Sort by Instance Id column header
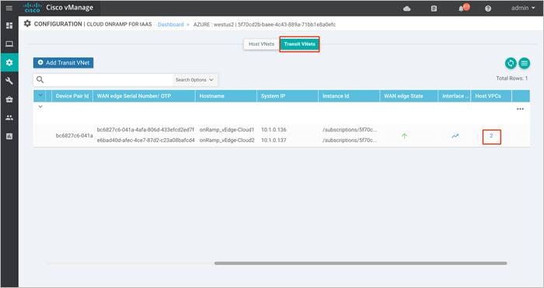Screen dimensions: 544x288 click(349, 96)
